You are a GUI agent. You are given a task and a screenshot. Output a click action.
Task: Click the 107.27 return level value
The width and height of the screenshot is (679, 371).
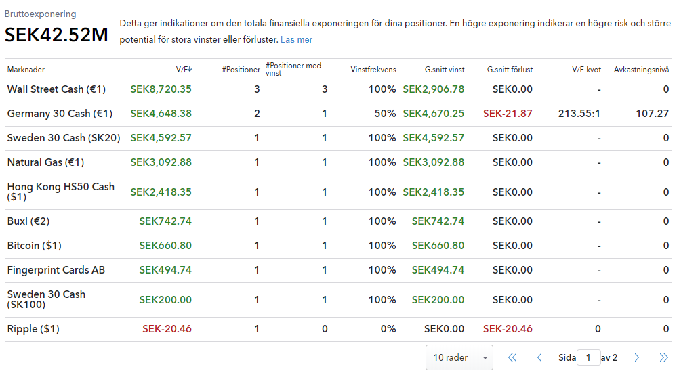click(652, 114)
